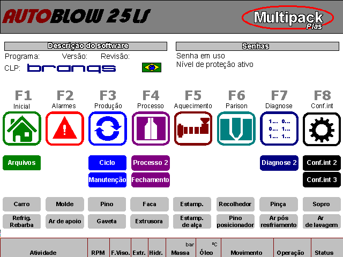343x257 pixels.
Task: Open the Conf.int 2 page
Action: tap(322, 163)
